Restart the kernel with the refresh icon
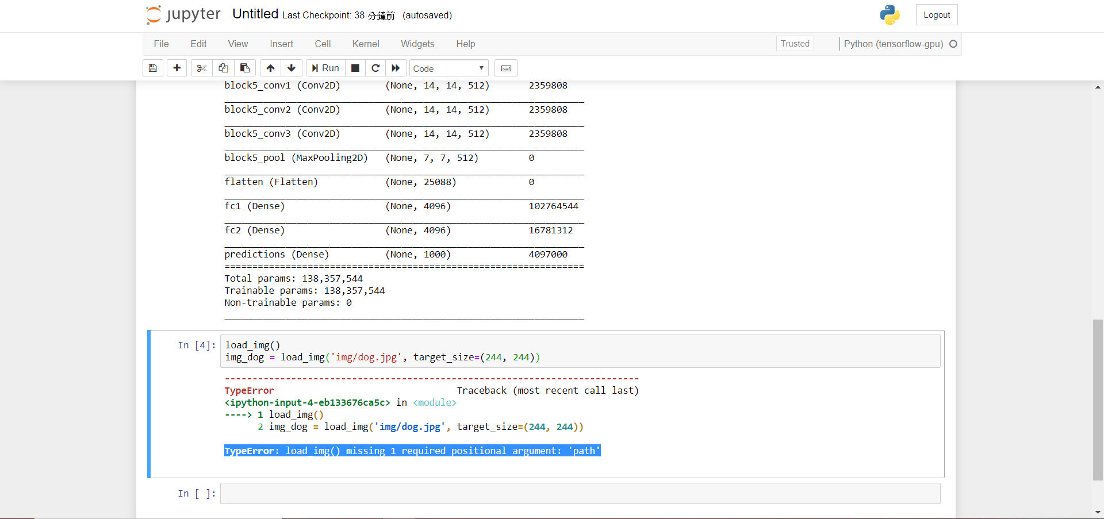This screenshot has height=519, width=1104. [375, 68]
